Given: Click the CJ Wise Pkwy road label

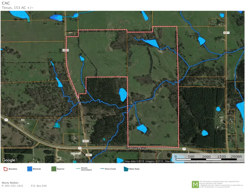Looking at the screenshot, I should click(x=135, y=149).
